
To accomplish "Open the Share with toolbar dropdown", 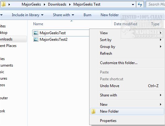I will (63, 15).
